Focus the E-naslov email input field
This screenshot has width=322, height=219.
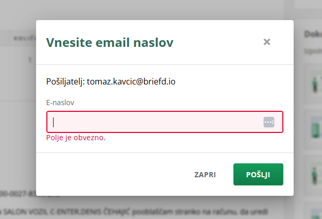click(155, 122)
